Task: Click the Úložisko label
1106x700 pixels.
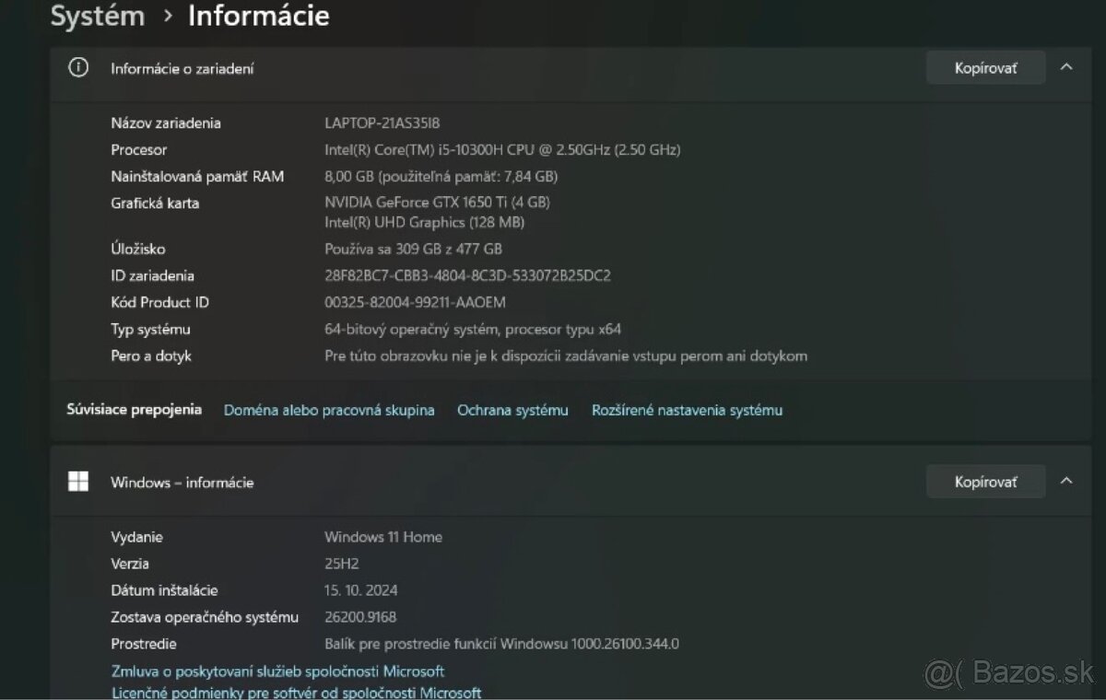Action: (x=138, y=249)
